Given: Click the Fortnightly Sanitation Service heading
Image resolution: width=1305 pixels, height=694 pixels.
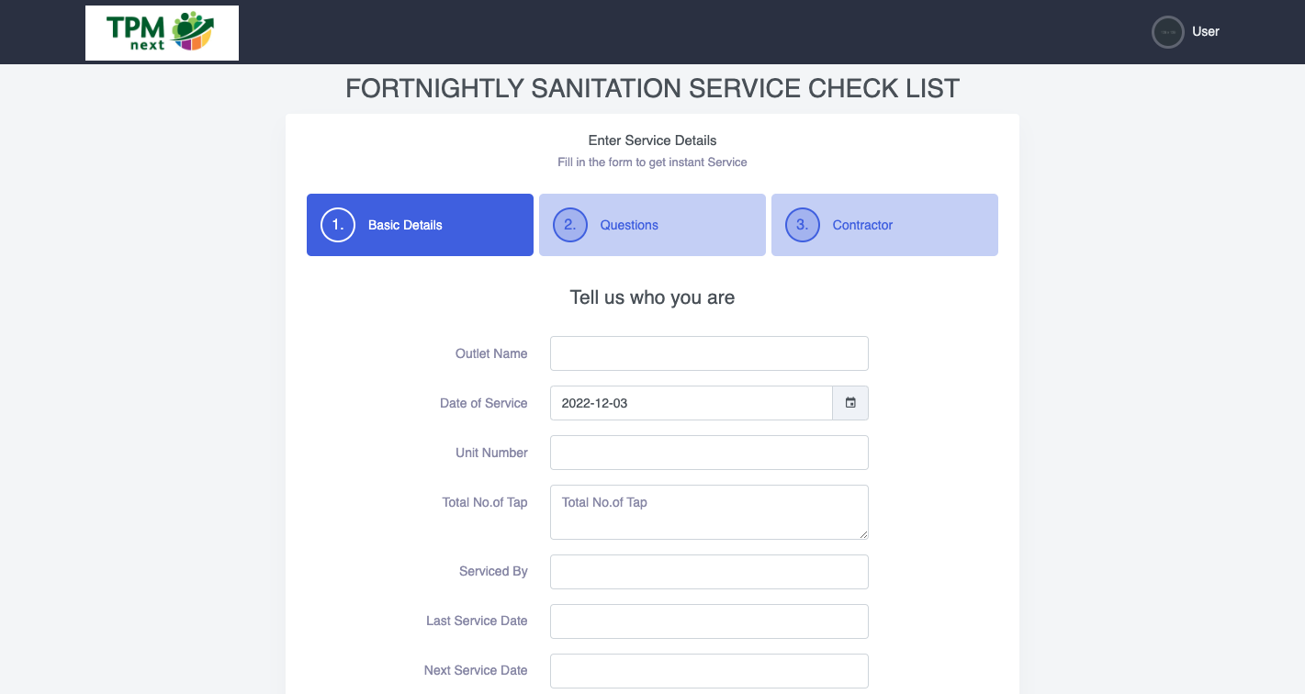Looking at the screenshot, I should [652, 89].
